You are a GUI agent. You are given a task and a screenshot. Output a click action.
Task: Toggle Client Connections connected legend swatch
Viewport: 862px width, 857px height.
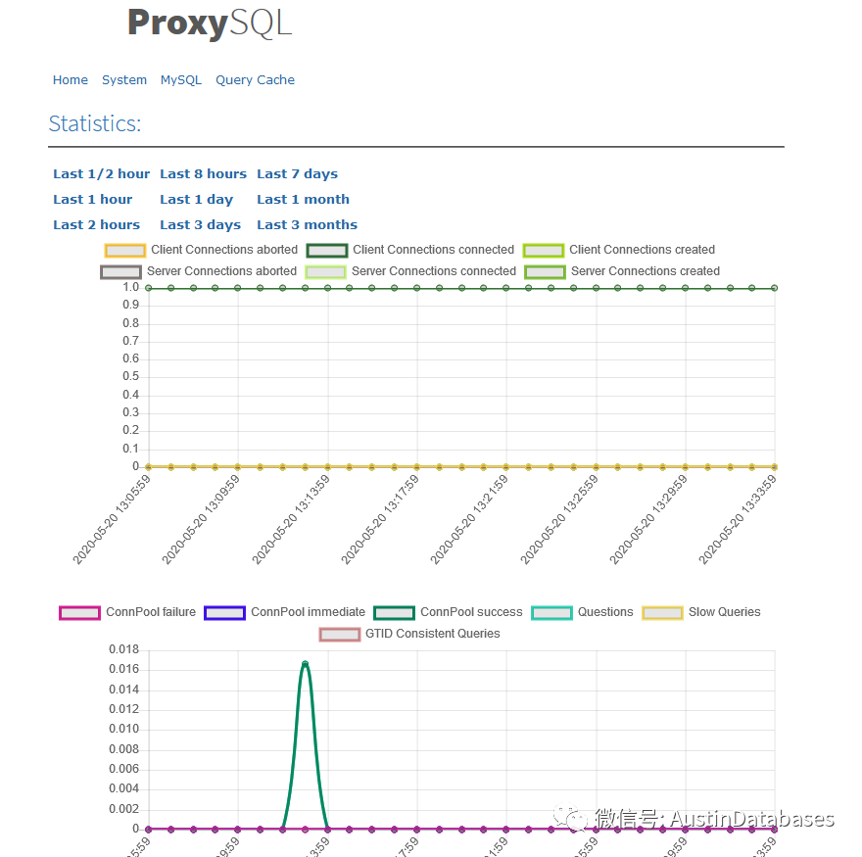click(x=327, y=251)
